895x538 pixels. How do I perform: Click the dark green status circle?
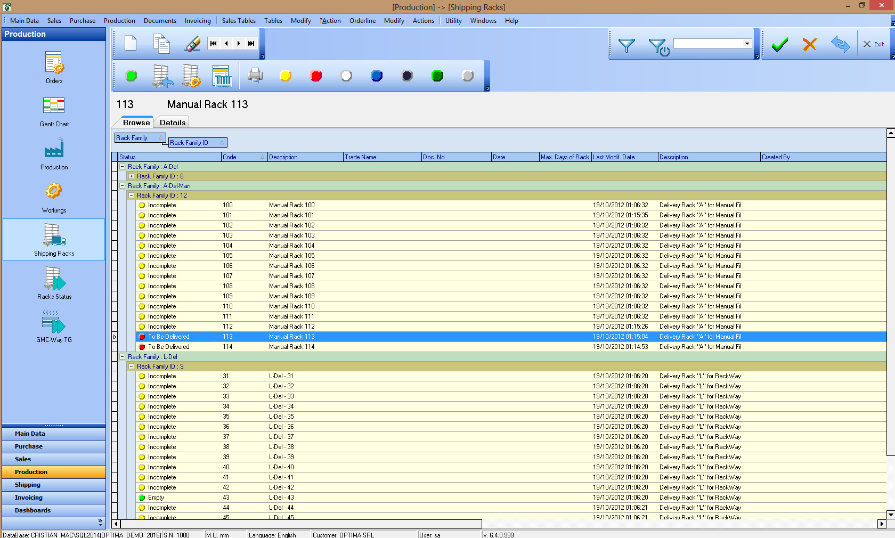[437, 76]
